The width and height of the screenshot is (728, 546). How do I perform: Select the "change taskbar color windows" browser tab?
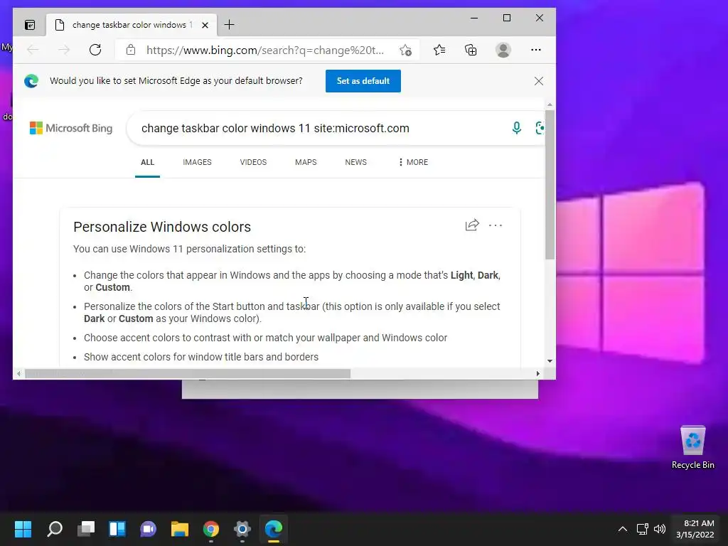[x=131, y=25]
